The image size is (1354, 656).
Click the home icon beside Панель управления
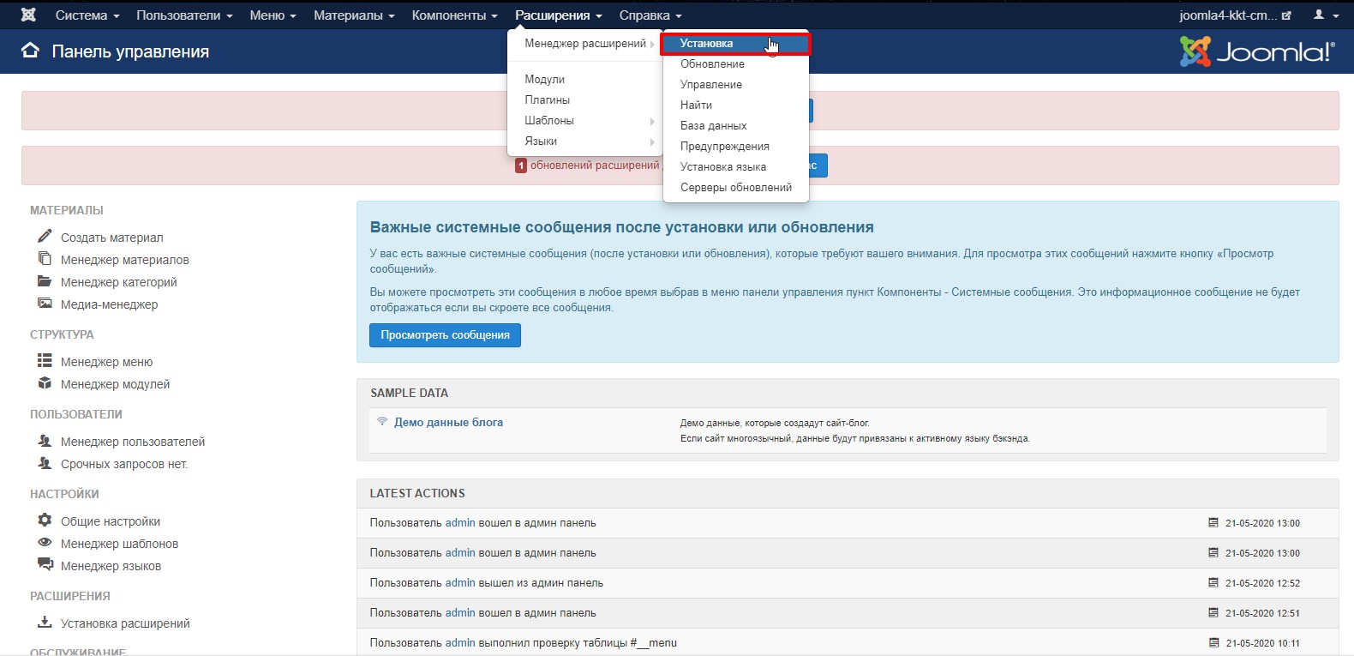30,51
